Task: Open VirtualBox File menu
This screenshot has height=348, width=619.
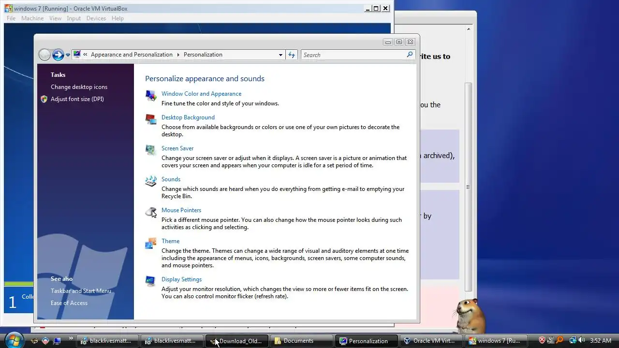Action: [x=11, y=18]
